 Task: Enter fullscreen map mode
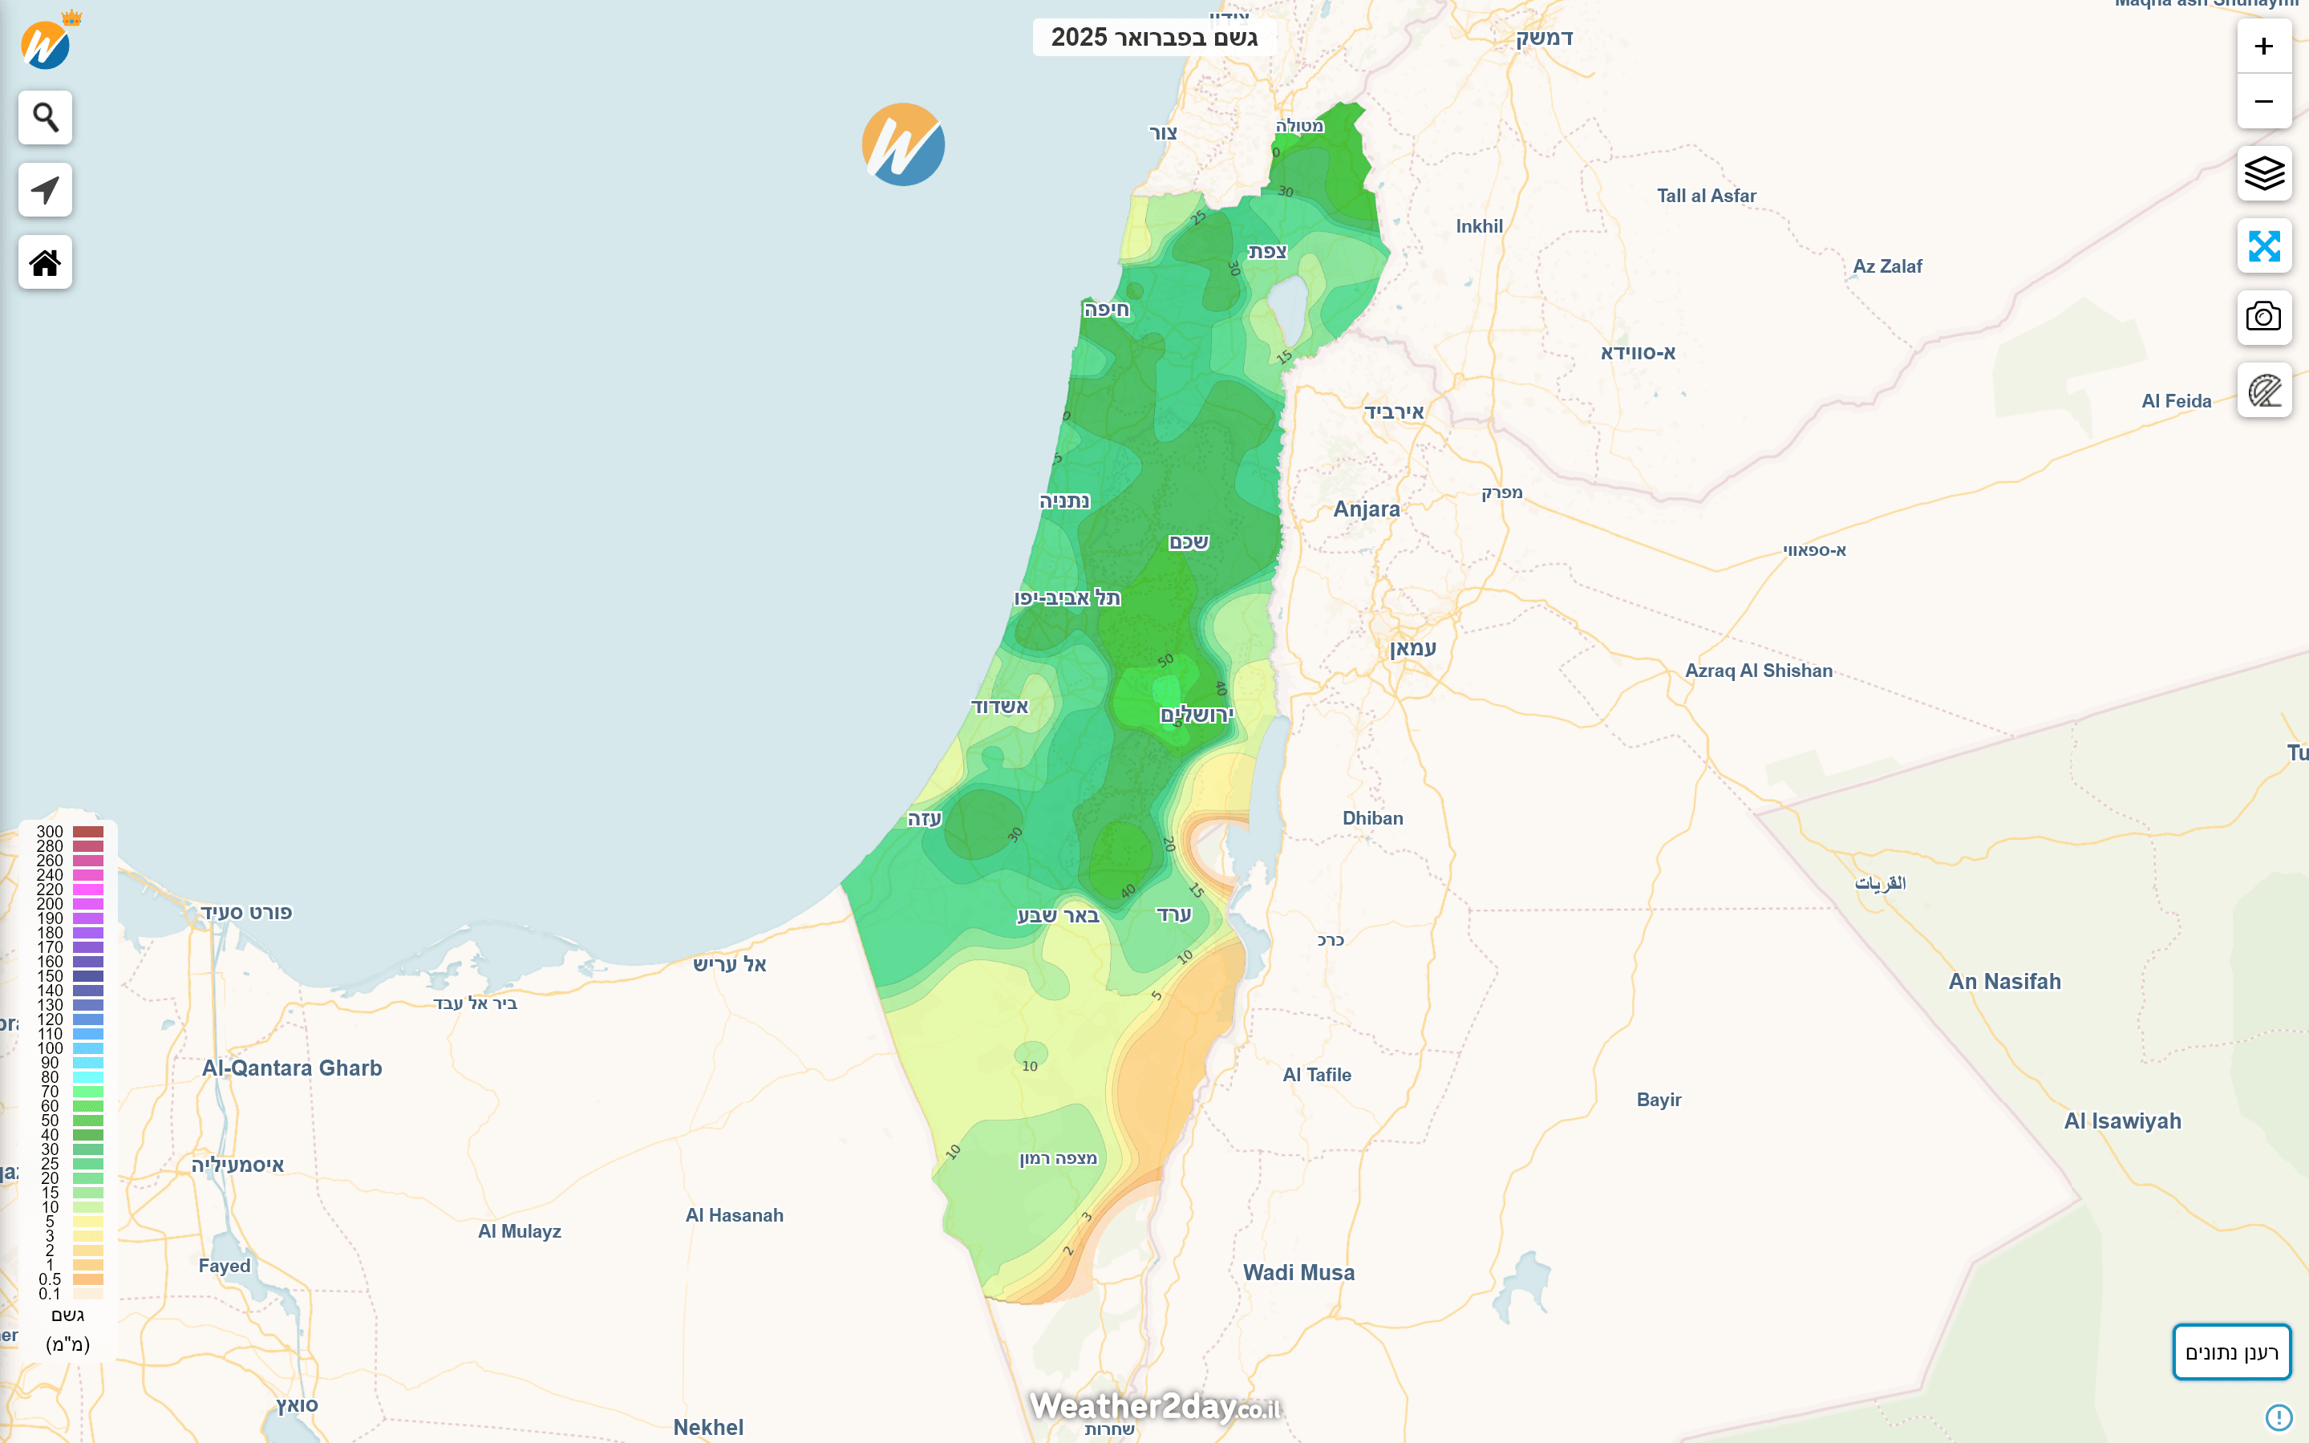2263,246
